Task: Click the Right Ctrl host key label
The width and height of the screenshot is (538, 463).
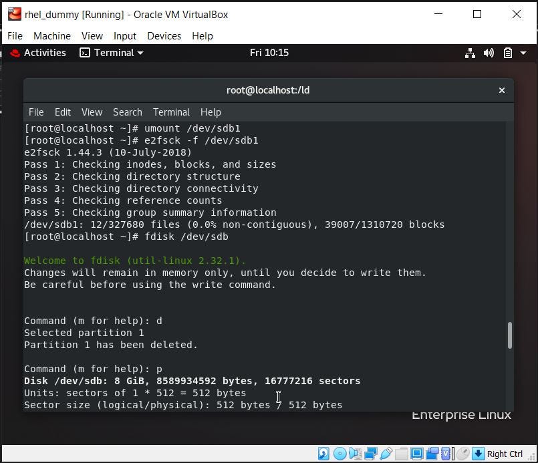Action: pyautogui.click(x=505, y=454)
